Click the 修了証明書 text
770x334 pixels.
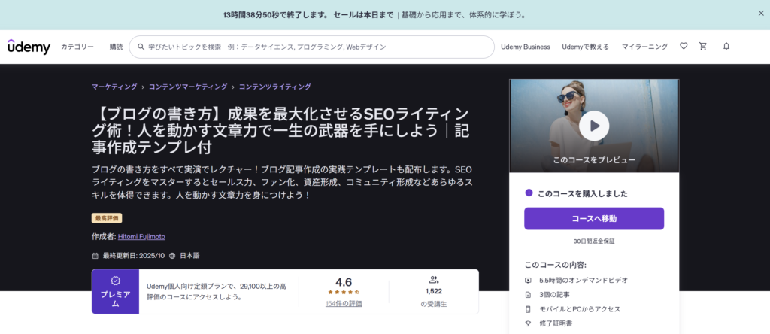coord(556,323)
